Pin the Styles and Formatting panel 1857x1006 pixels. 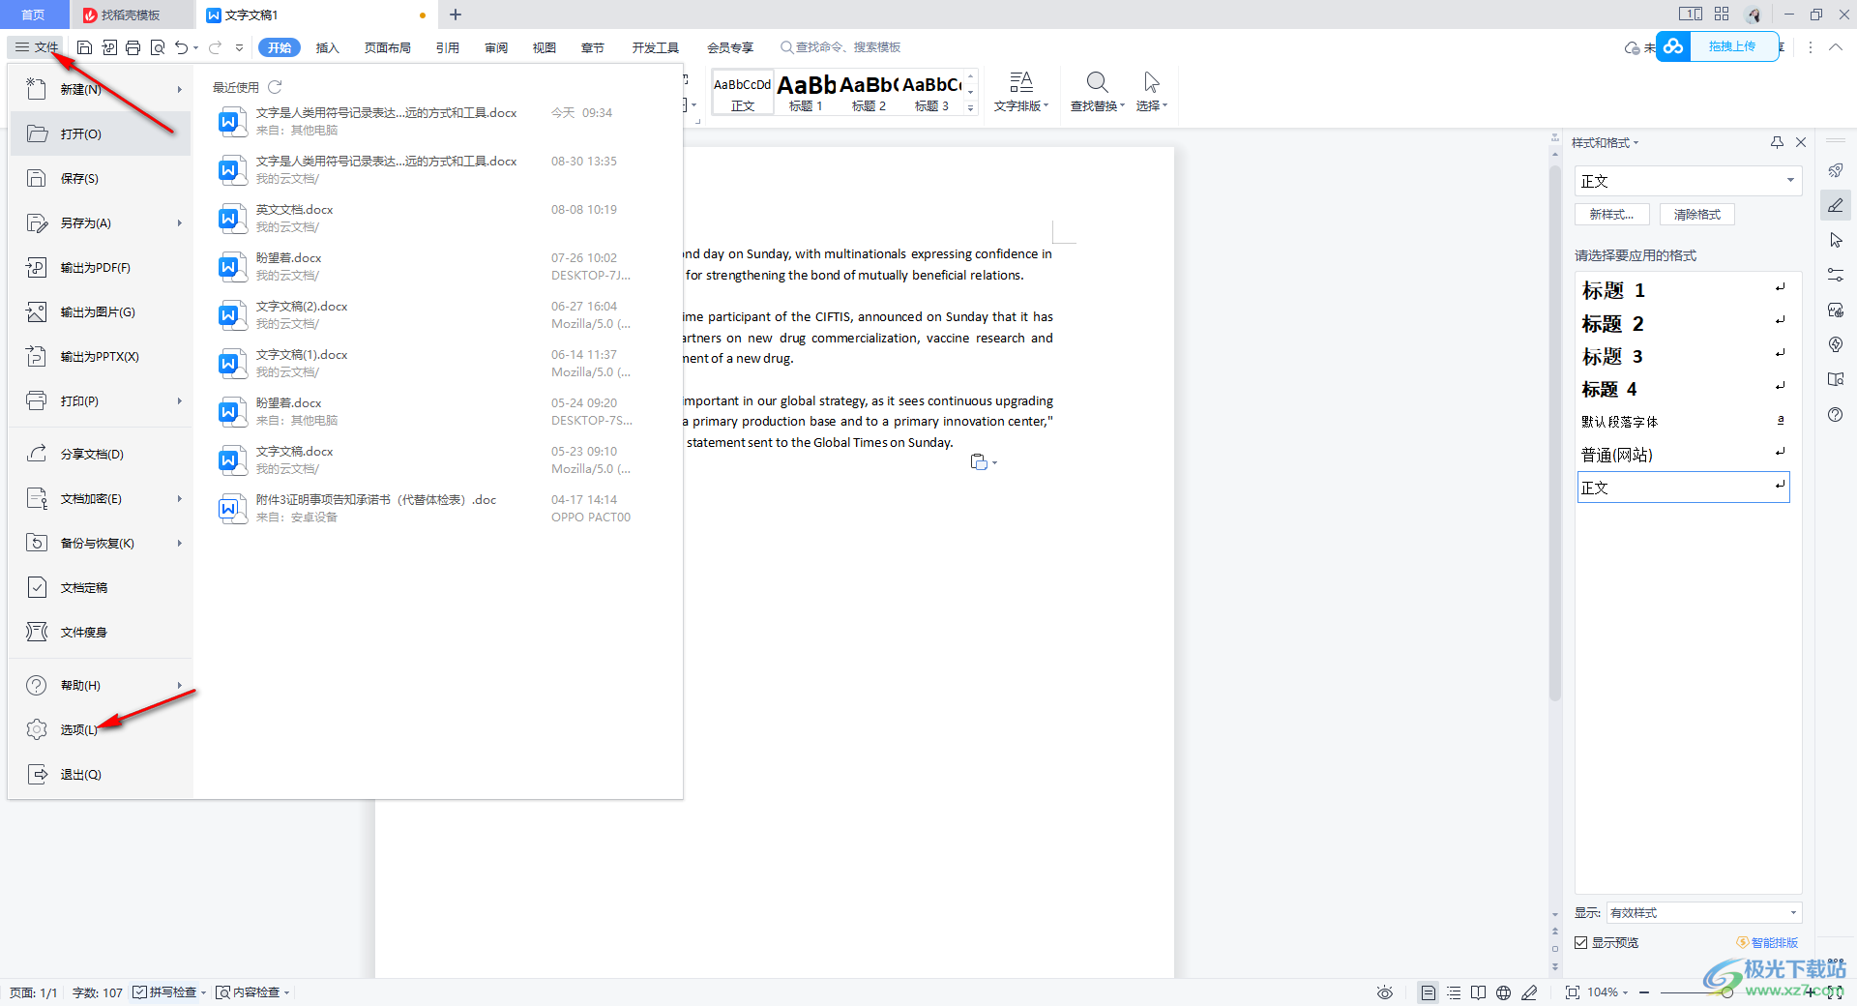[1777, 142]
